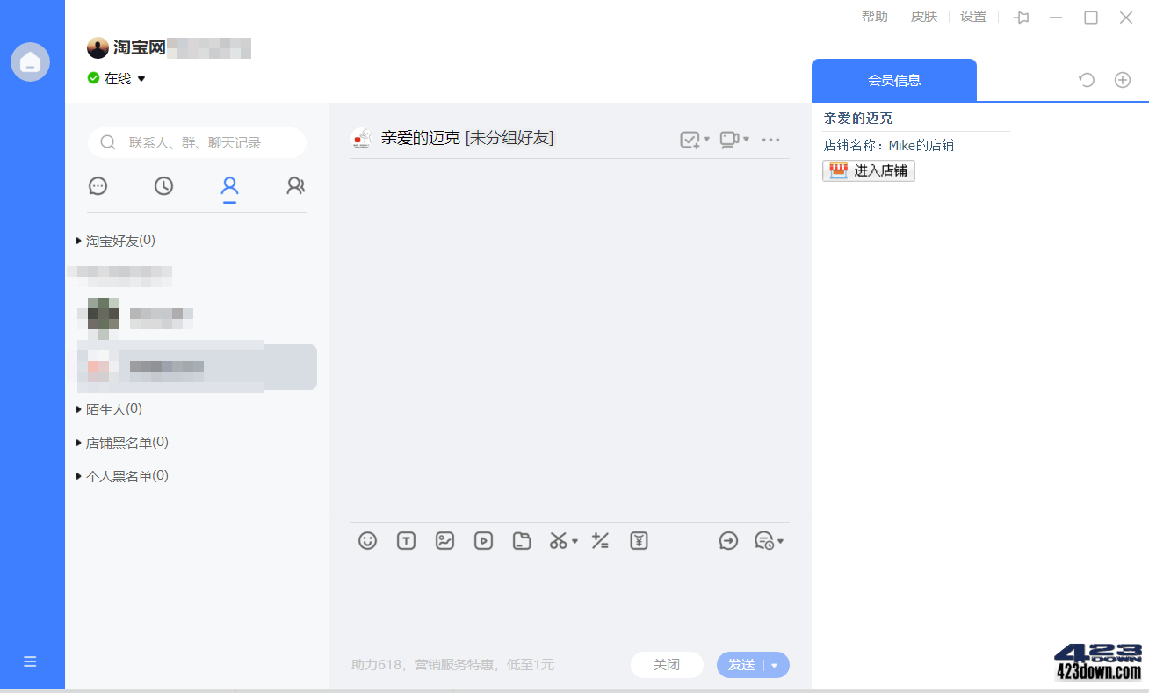Open the 设置 settings menu
1149x693 pixels.
click(x=973, y=17)
